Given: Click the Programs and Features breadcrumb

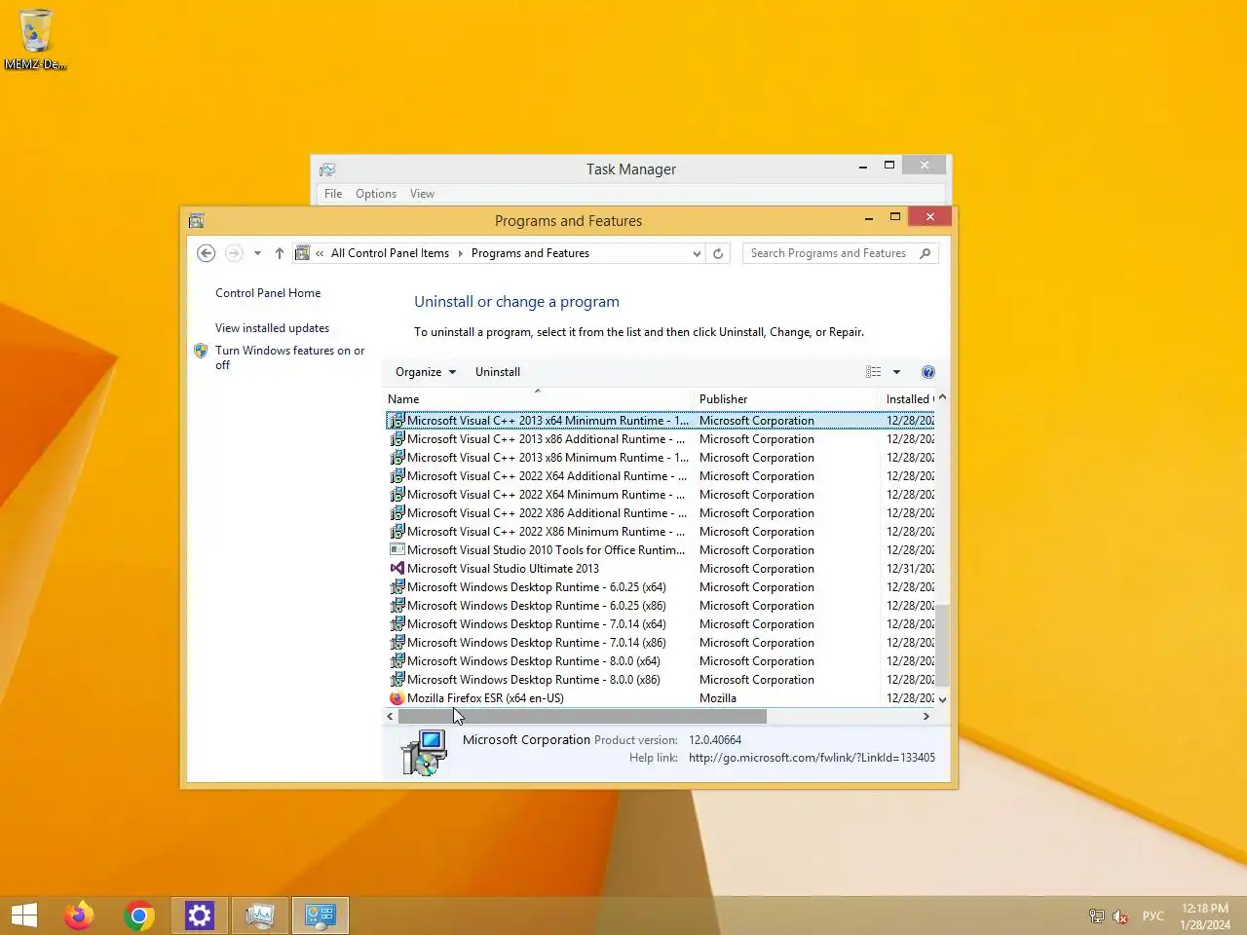Looking at the screenshot, I should point(530,253).
